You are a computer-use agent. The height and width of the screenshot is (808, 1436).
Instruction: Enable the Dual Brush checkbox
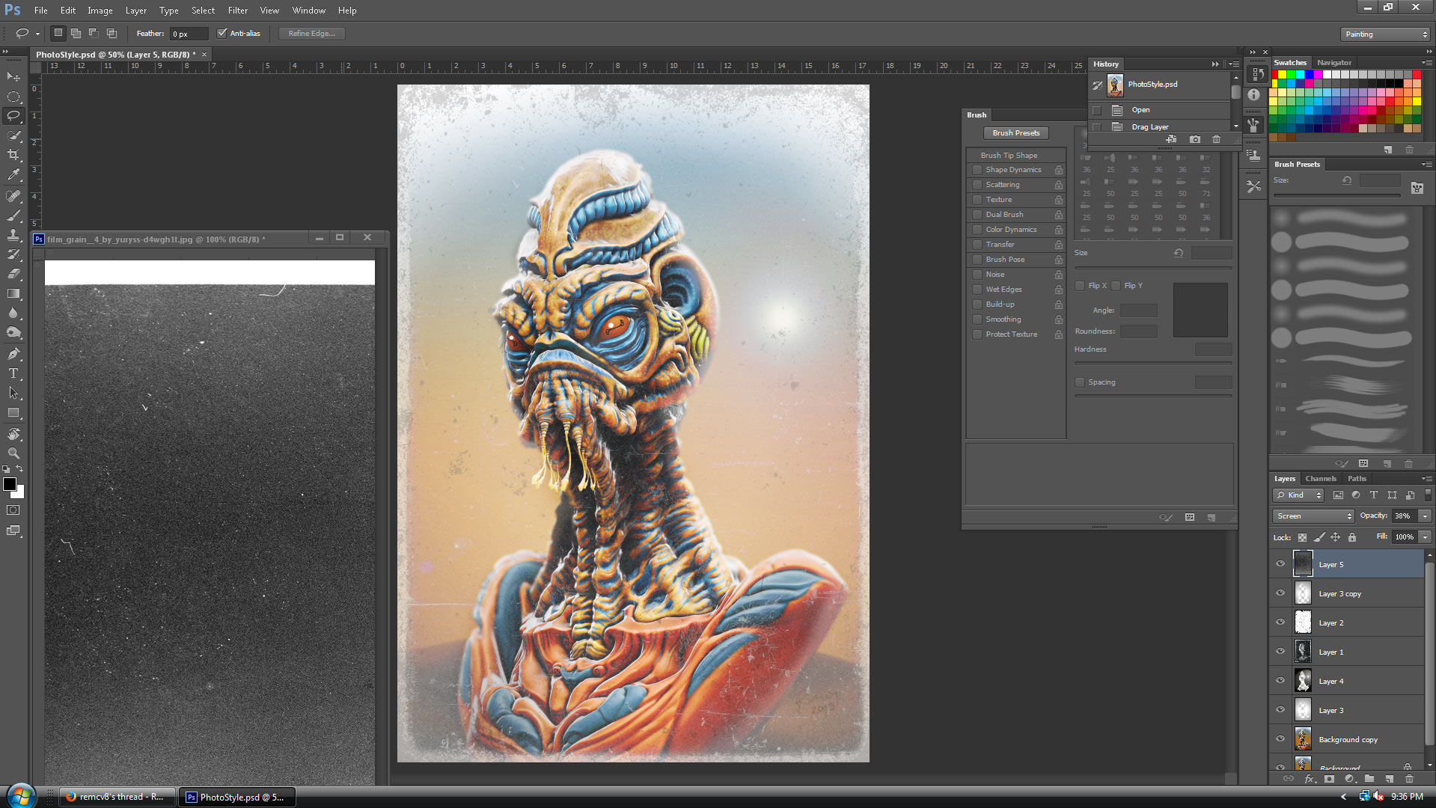click(x=977, y=215)
